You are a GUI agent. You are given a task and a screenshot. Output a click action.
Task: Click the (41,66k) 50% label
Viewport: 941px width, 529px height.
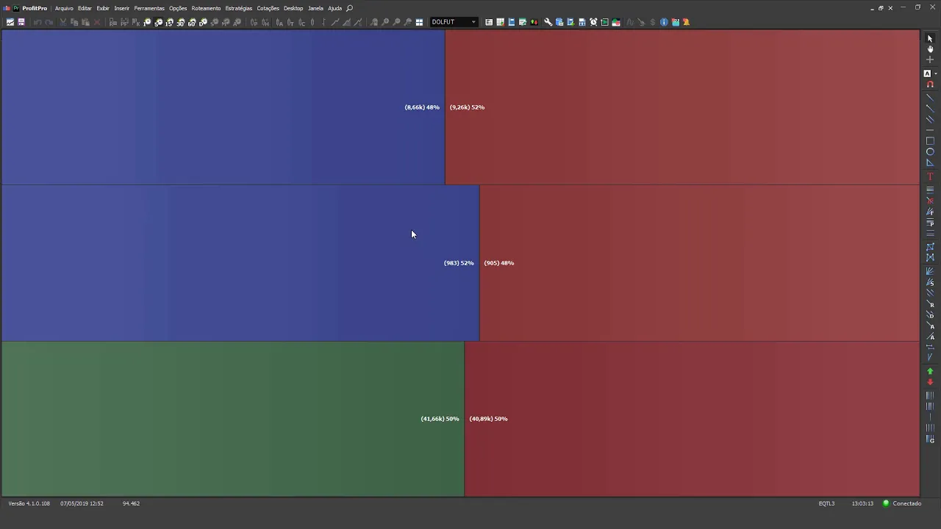pyautogui.click(x=440, y=419)
